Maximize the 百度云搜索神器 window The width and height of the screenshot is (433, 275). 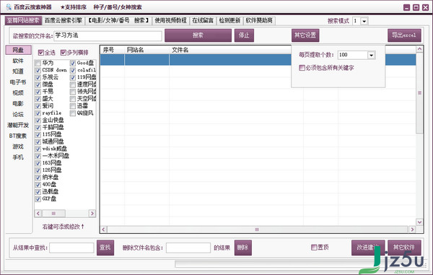[416, 7]
